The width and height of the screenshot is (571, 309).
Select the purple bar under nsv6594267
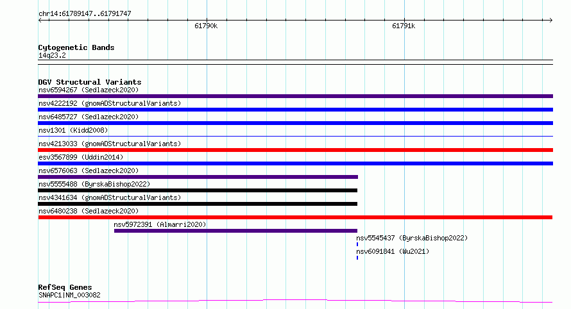click(x=295, y=96)
